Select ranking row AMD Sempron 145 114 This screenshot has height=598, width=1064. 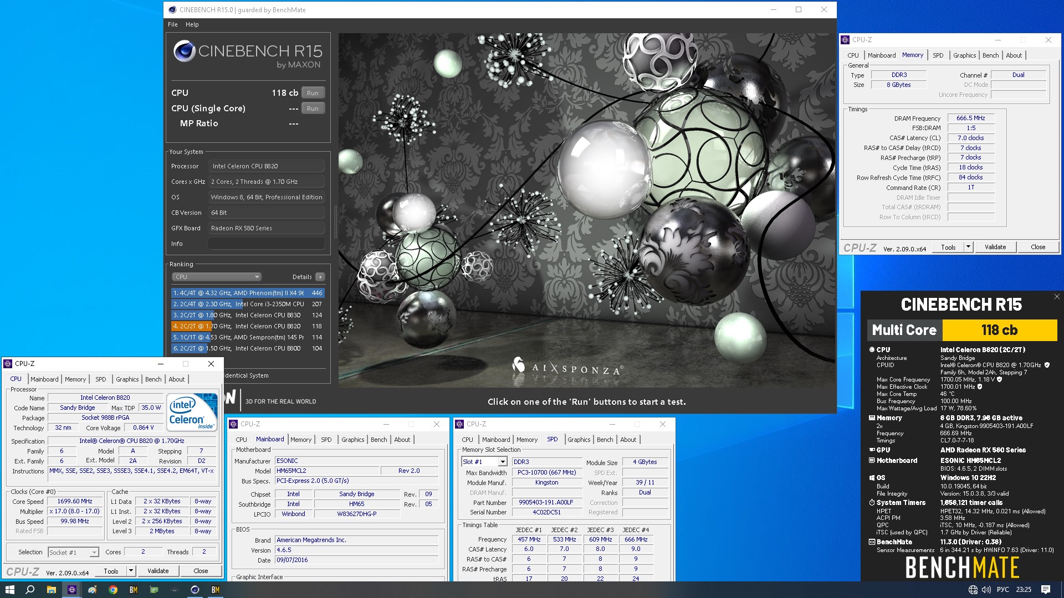(x=248, y=337)
